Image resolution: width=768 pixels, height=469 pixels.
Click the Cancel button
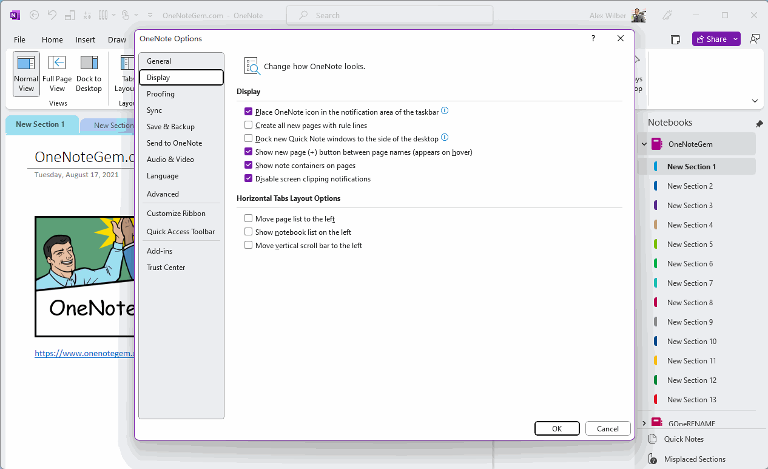[607, 428]
